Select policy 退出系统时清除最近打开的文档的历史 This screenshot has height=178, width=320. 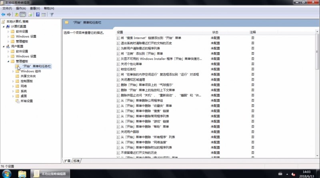click(x=146, y=43)
